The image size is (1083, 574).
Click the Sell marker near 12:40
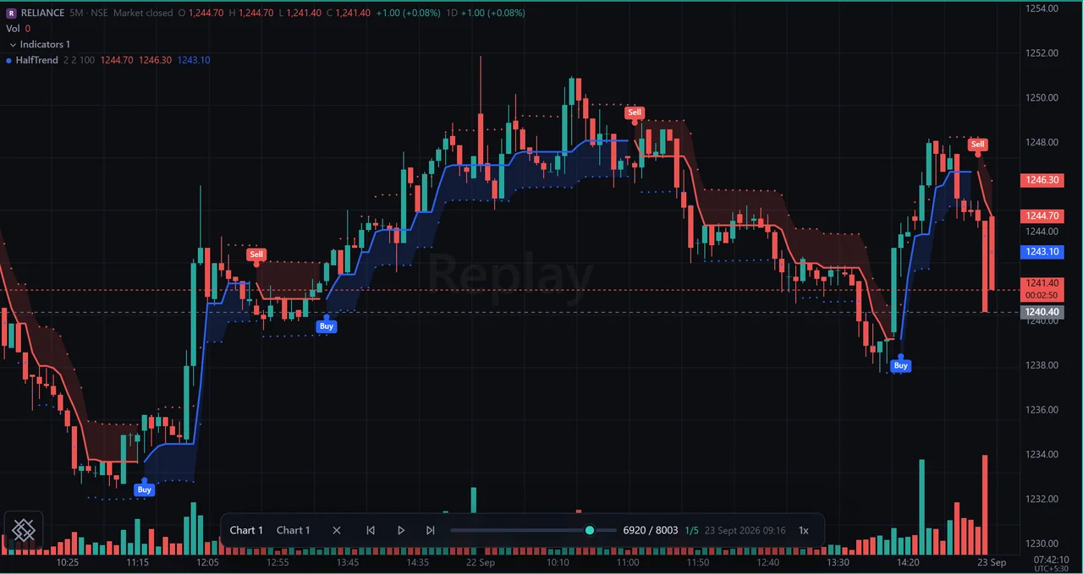click(256, 254)
